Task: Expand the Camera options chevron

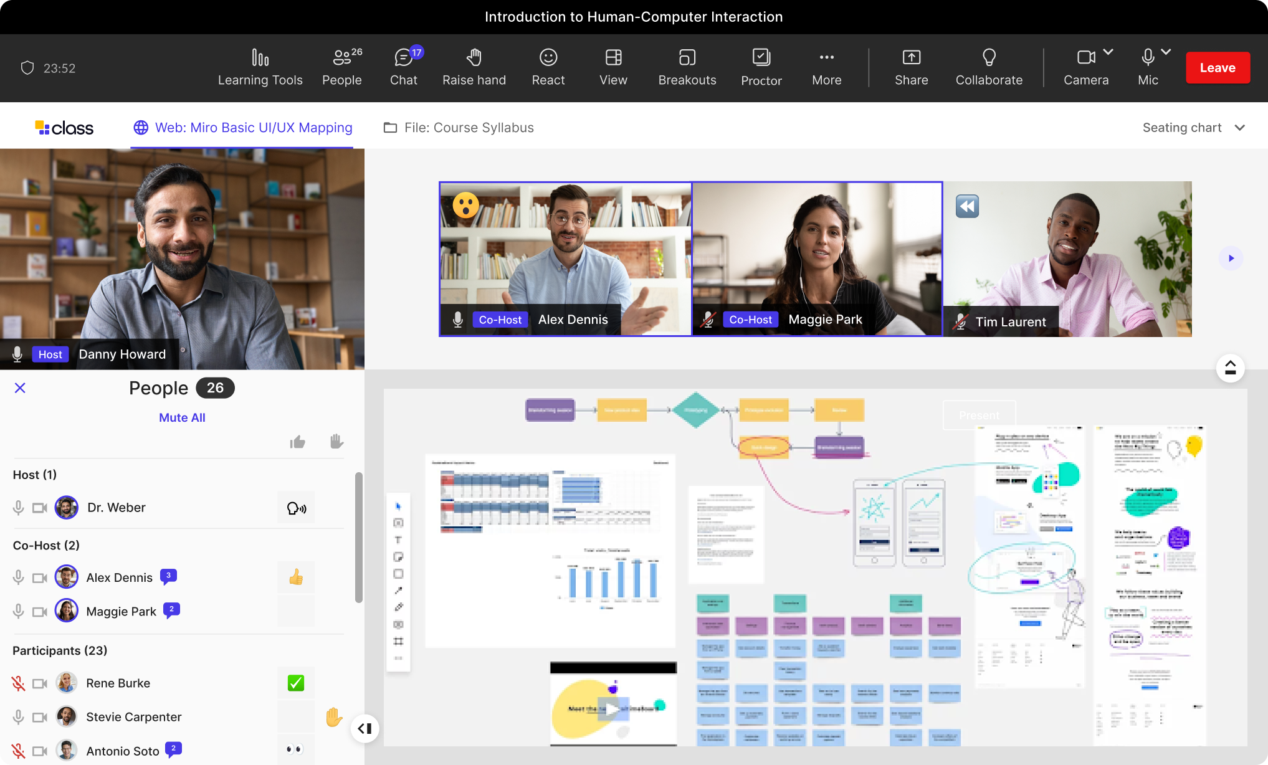Action: click(x=1108, y=52)
